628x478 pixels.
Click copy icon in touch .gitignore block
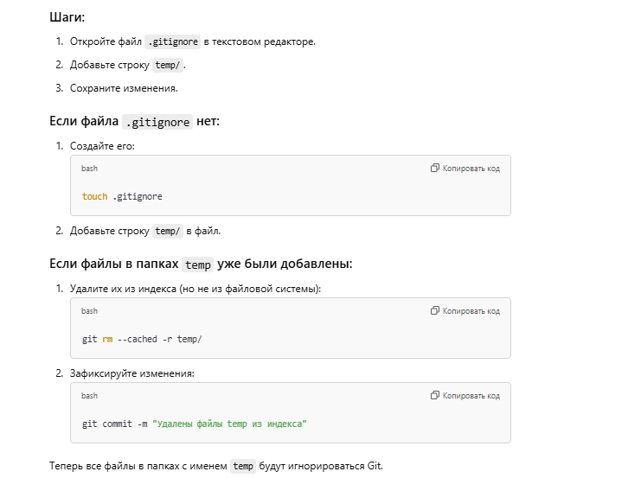click(x=434, y=169)
